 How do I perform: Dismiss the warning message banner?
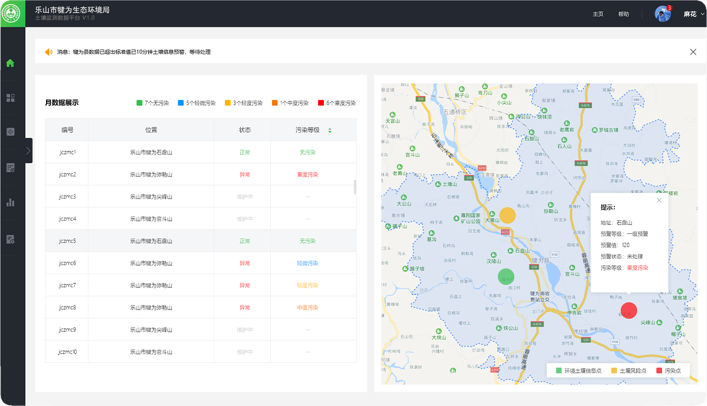click(x=693, y=52)
